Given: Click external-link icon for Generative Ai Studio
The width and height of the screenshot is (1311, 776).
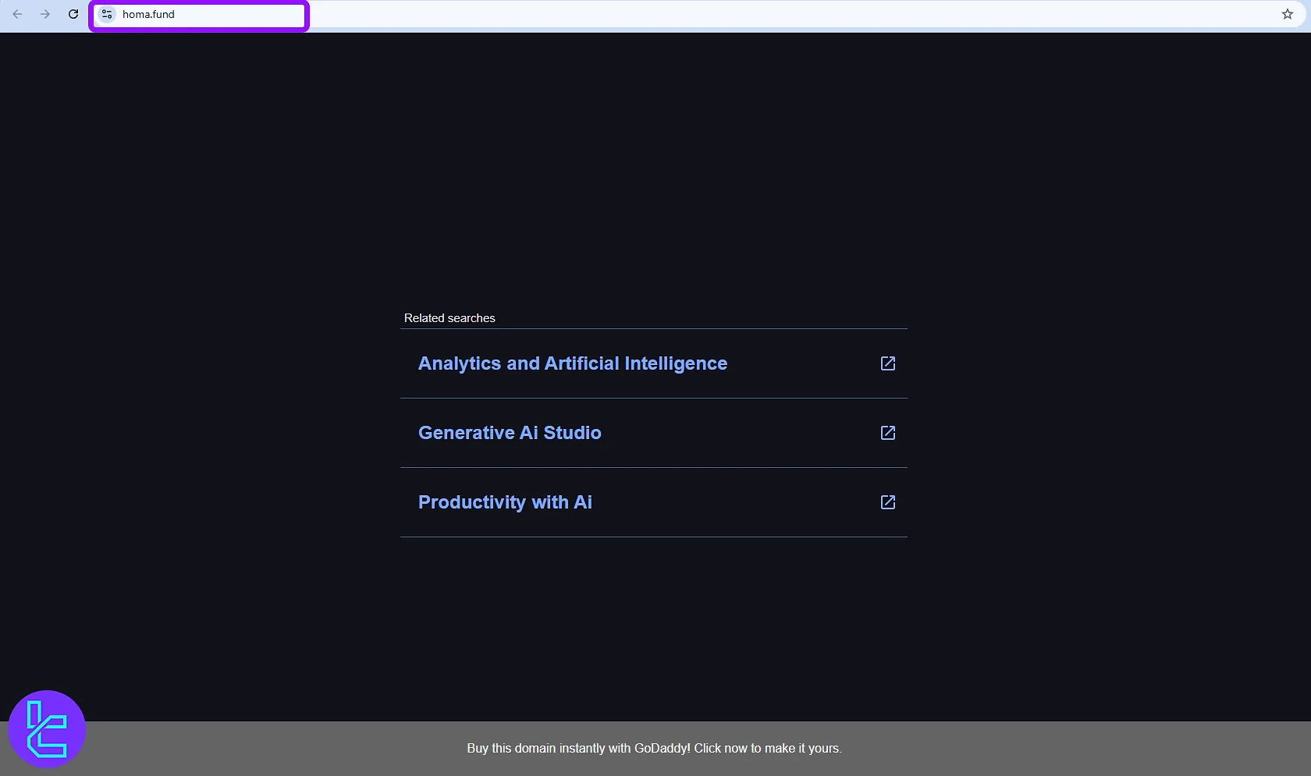Looking at the screenshot, I should click(x=887, y=433).
